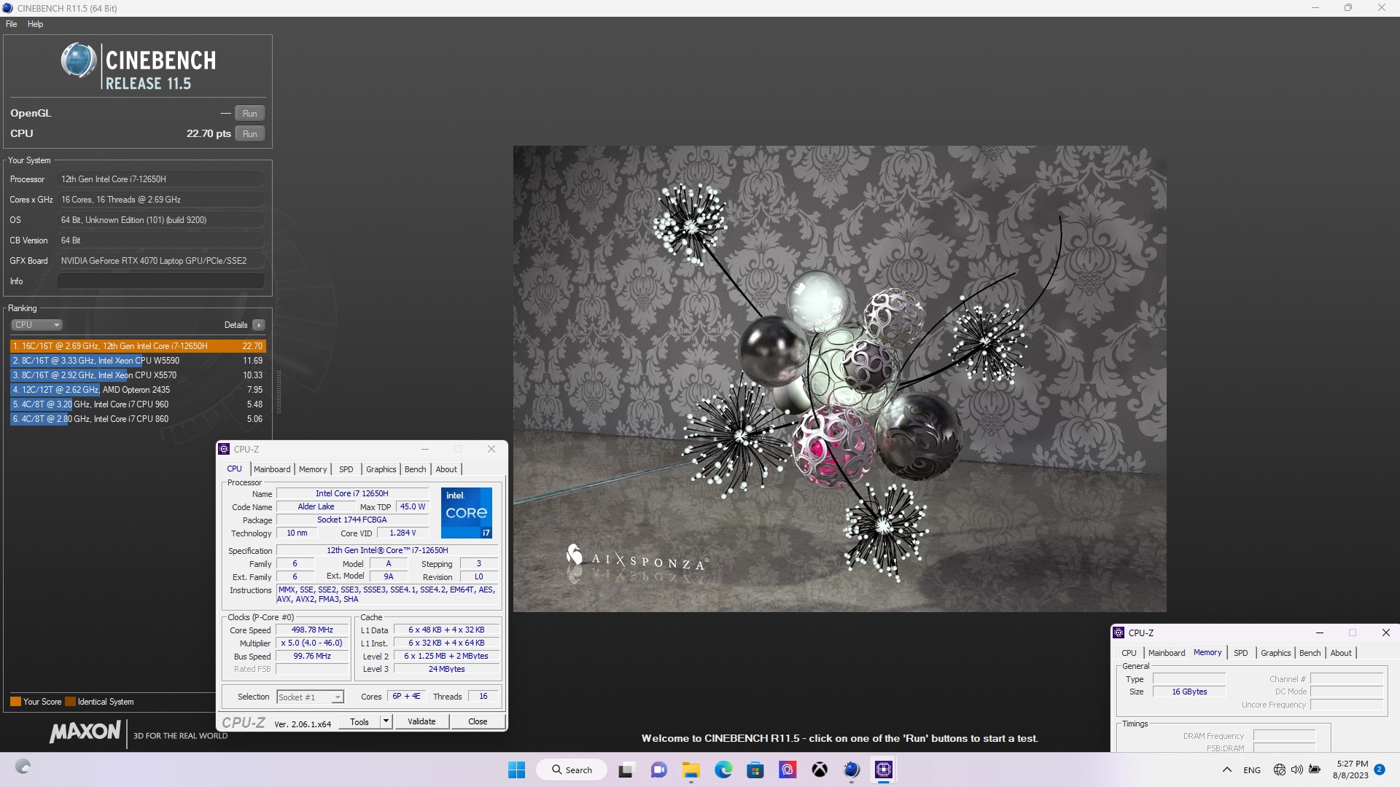Open SPD tab in second CPU-Z window

pos(1241,653)
